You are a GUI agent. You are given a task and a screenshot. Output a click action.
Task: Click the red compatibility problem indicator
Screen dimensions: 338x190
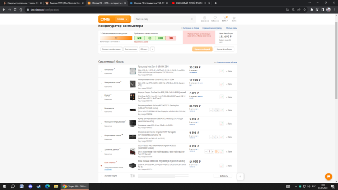[x=171, y=38]
